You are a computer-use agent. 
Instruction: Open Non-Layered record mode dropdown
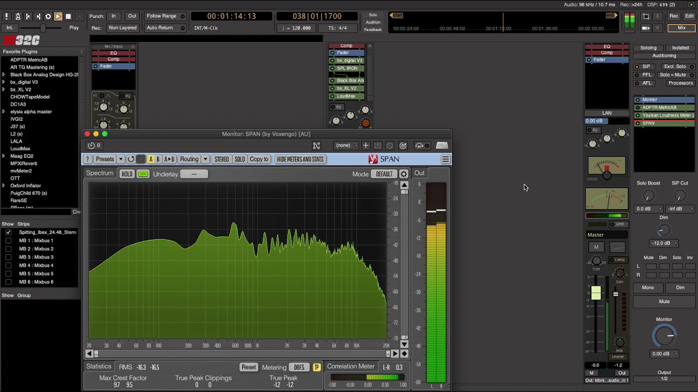122,28
